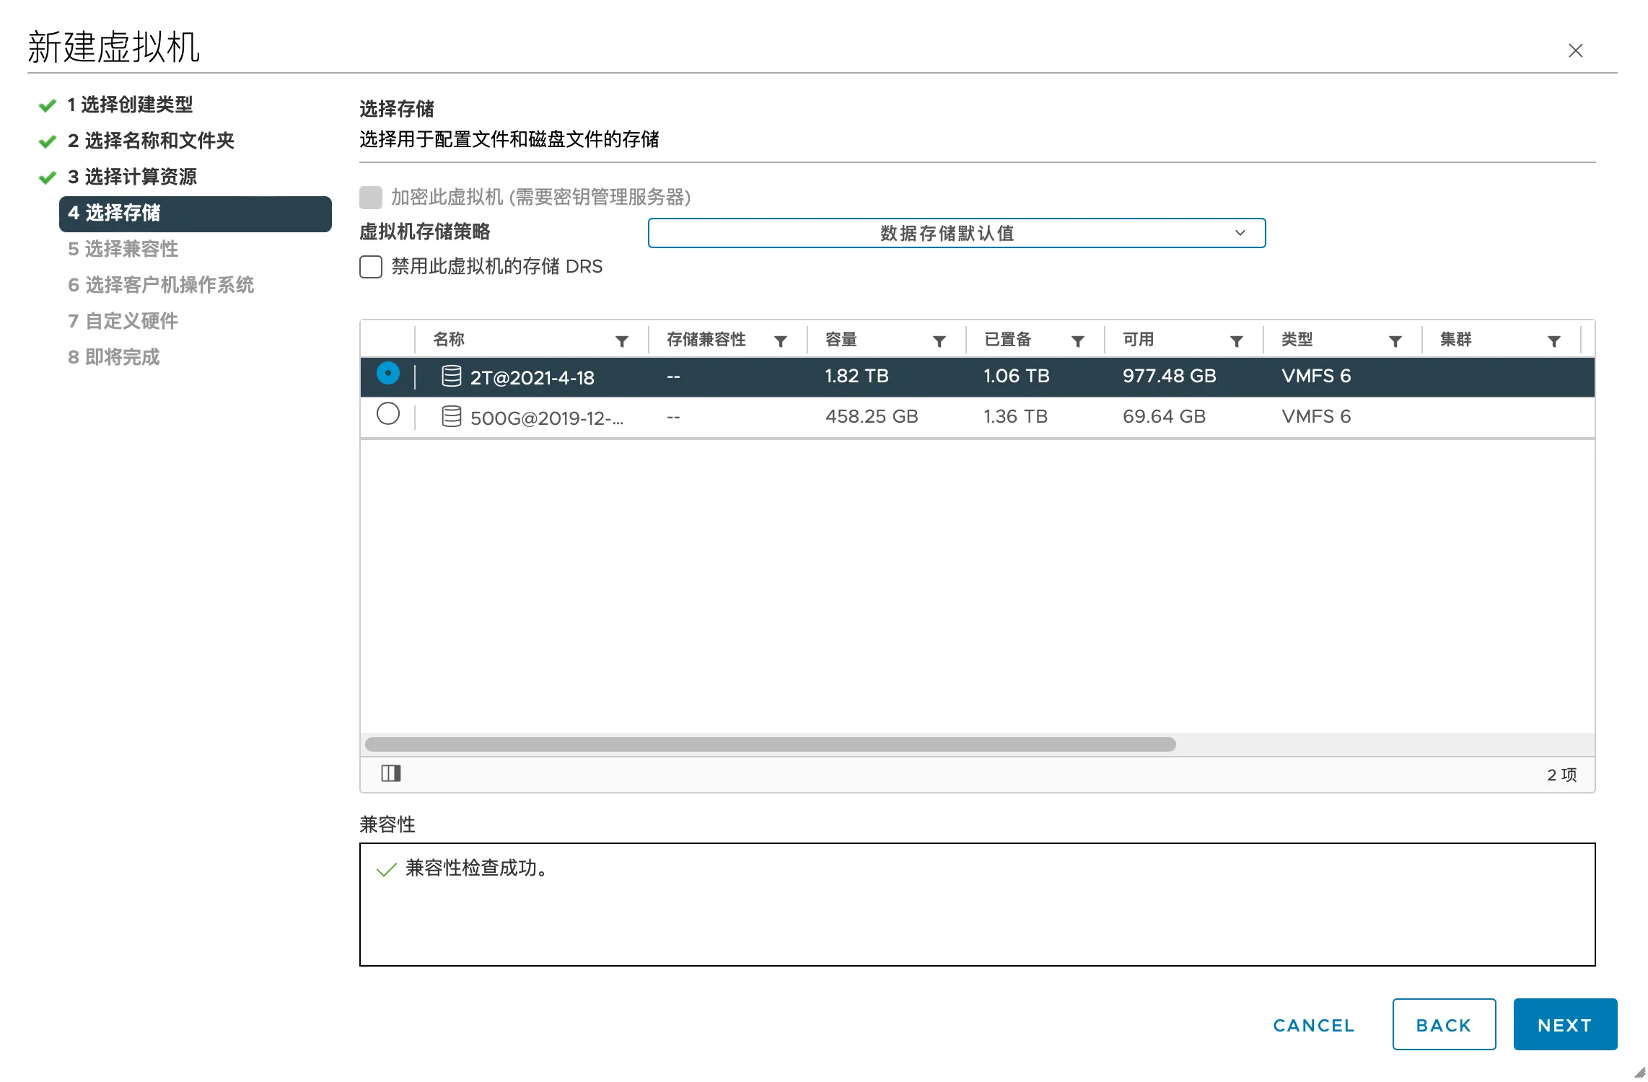Select radio button for 500G@2019-12 datastore
Screen dimensions: 1648x1082
(388, 414)
